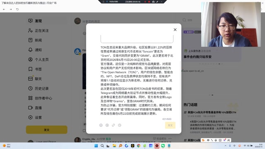Open topic 英国FCA拟允许零售基金持有10%加密ETN
Image resolution: width=265 pixels, height=149 pixels.
(212, 112)
